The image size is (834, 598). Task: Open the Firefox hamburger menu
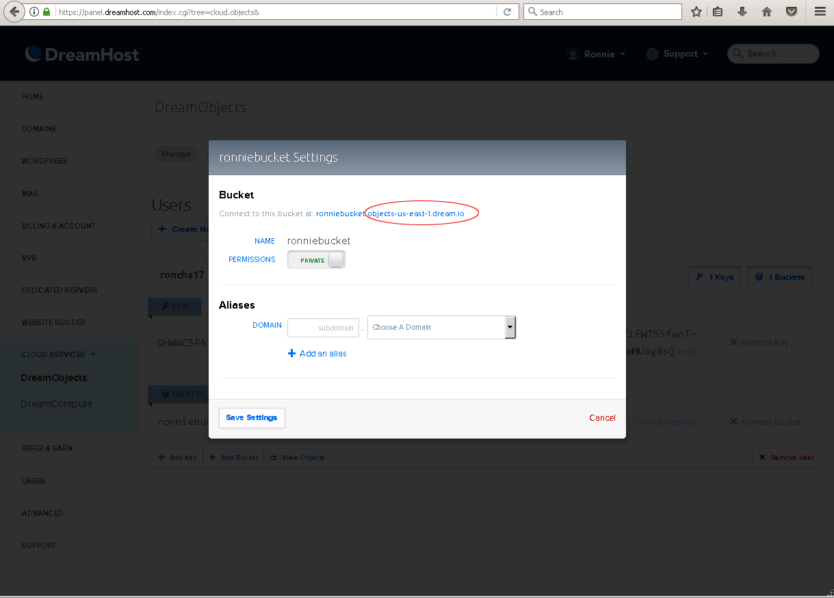pyautogui.click(x=820, y=12)
